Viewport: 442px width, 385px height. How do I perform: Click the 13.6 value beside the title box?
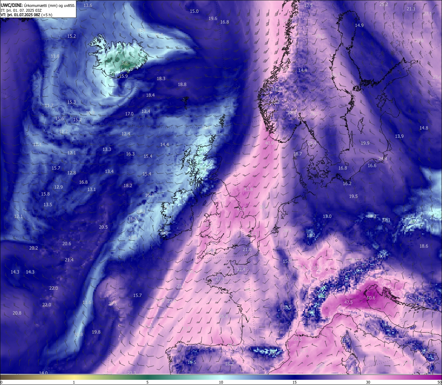[88, 5]
